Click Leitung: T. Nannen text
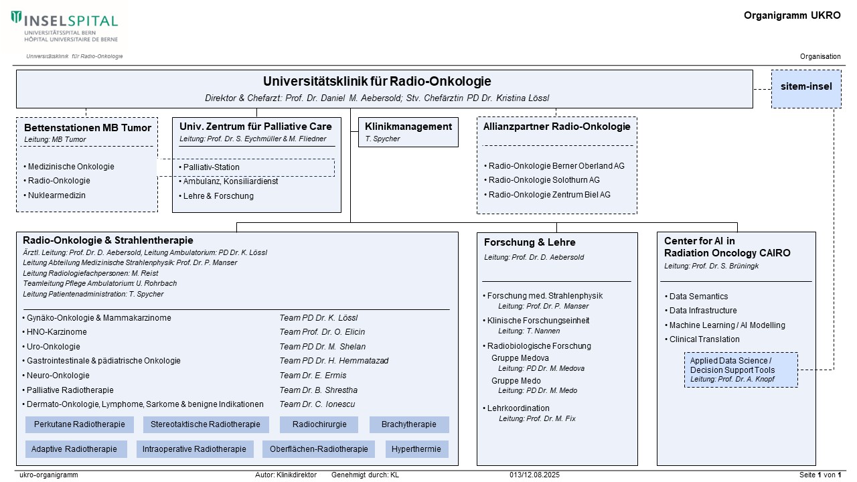 (x=529, y=331)
